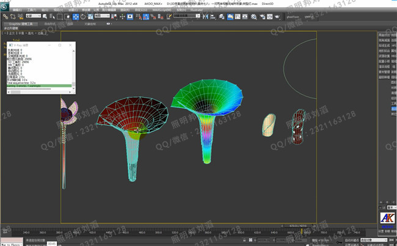Toggle the Angle Snap button
The image size is (397, 246).
[x=146, y=16]
